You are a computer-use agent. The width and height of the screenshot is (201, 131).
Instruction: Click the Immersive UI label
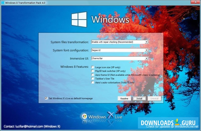[x=79, y=59]
